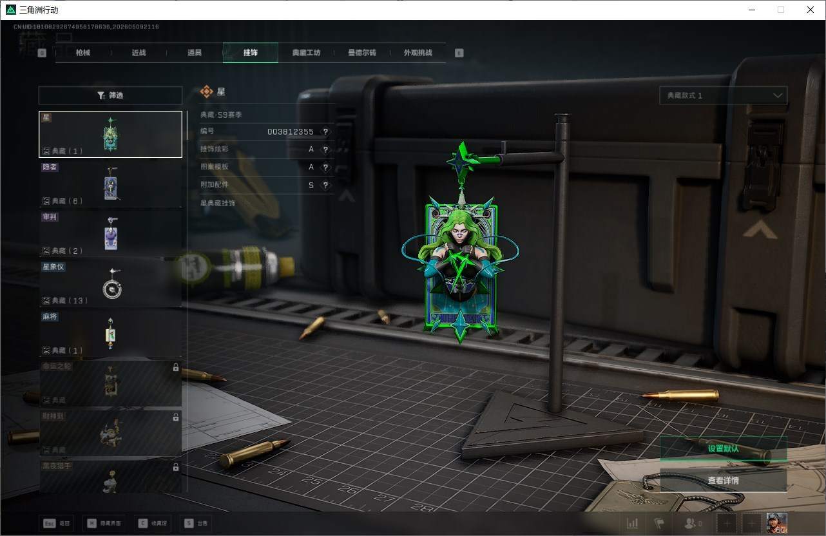This screenshot has height=536, width=826.
Task: Click the help icon beside 挂饰炫彩
Action: coord(325,149)
